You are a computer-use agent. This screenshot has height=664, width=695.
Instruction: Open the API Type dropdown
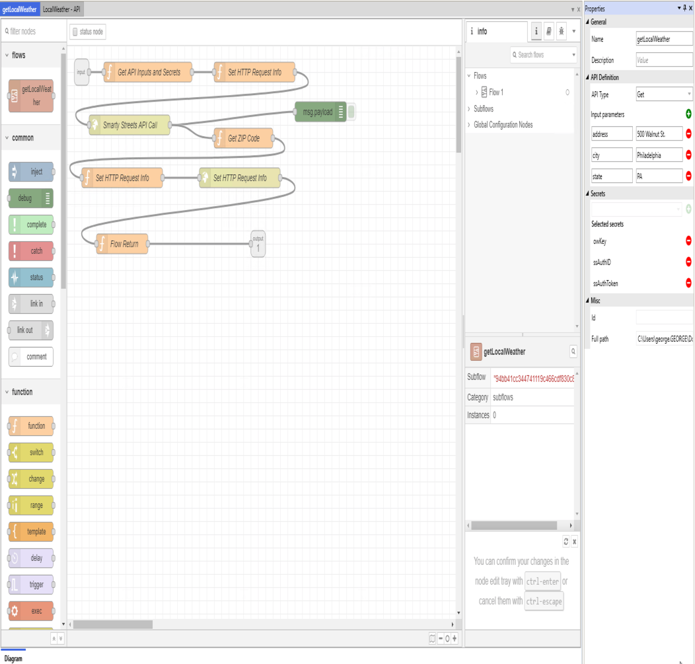pos(663,94)
